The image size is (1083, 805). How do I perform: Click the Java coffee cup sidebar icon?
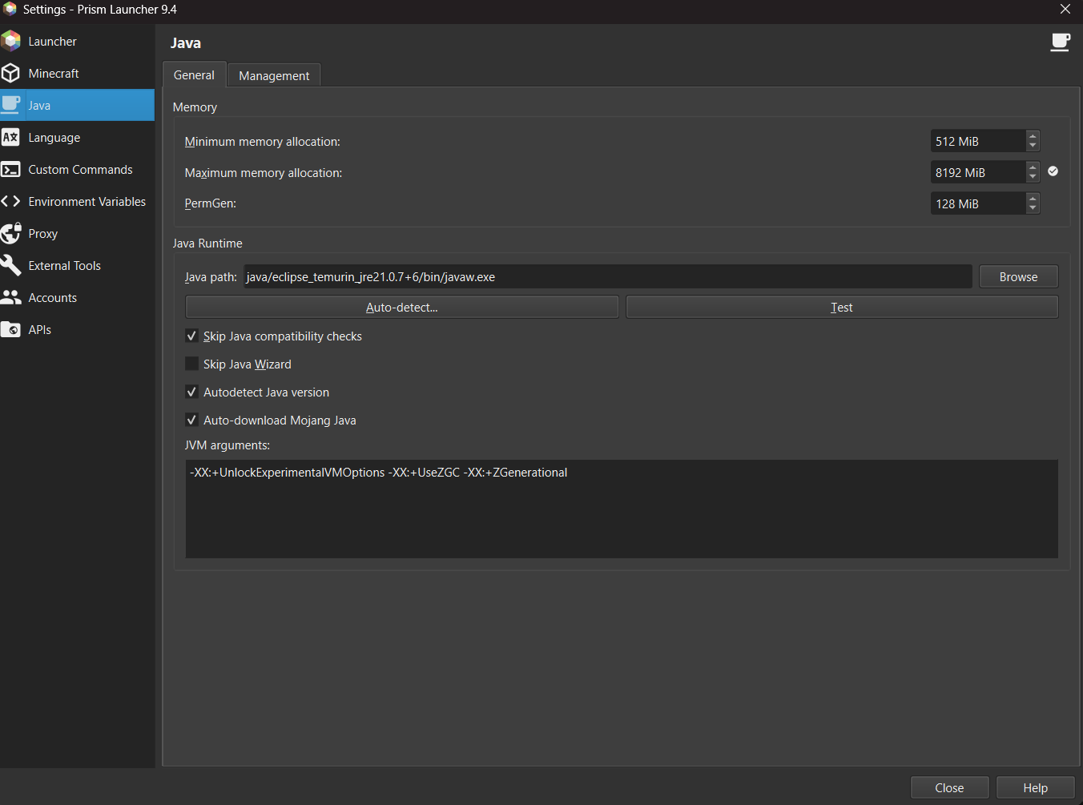tap(11, 105)
